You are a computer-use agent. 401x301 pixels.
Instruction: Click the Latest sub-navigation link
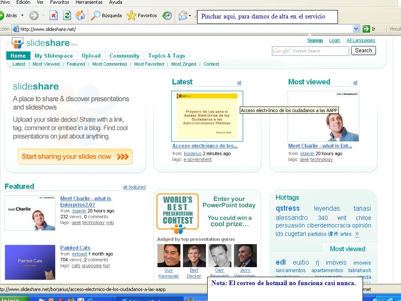pos(19,64)
